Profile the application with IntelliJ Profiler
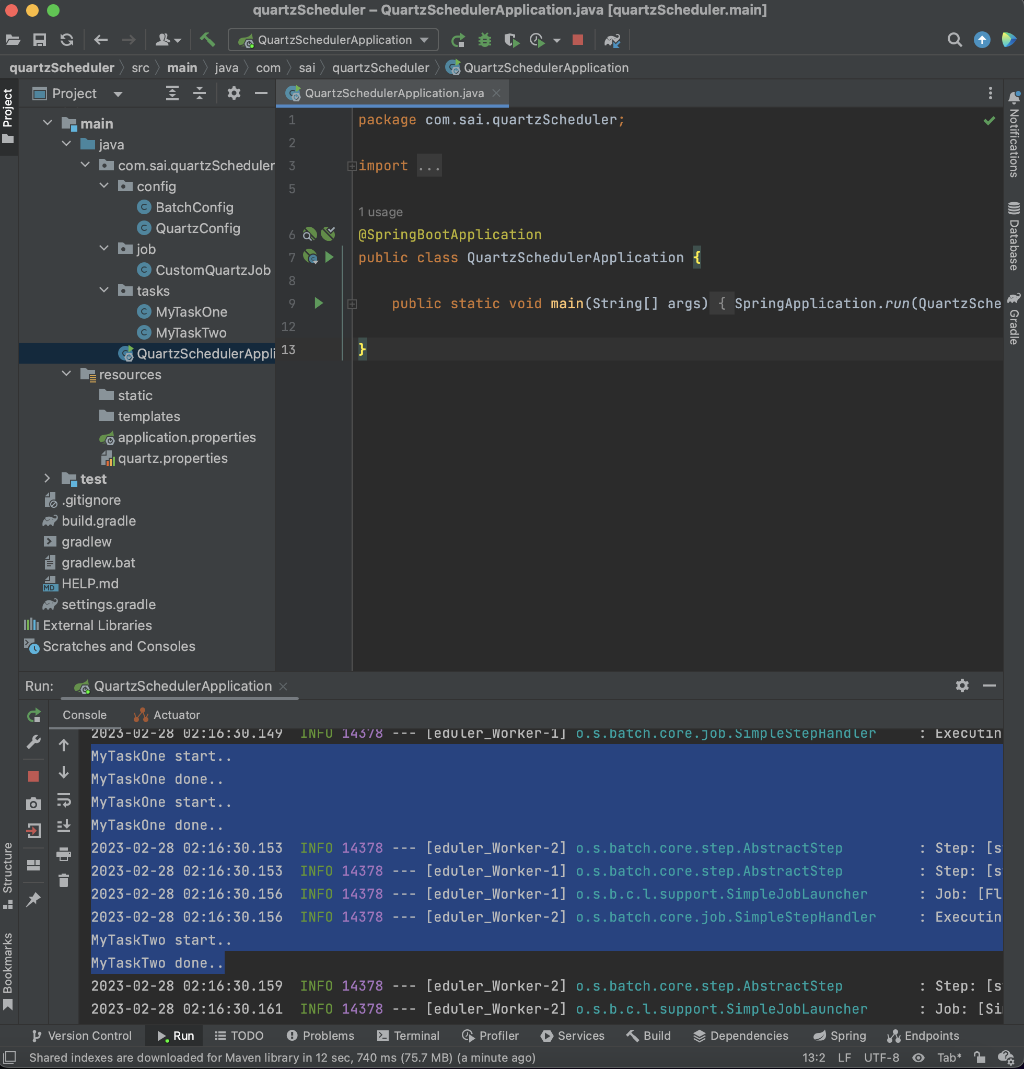 point(537,40)
